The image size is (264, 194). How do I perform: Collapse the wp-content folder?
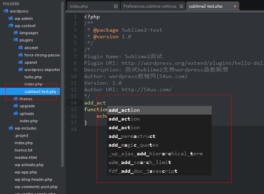[10, 26]
